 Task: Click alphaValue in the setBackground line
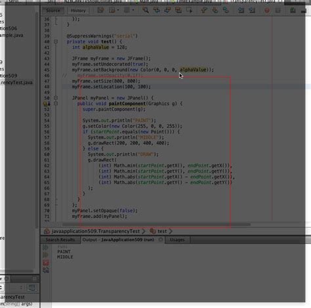click(x=193, y=70)
